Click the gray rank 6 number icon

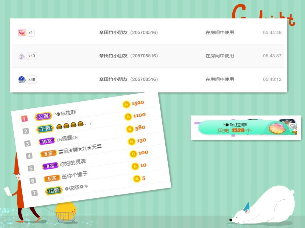[33, 181]
